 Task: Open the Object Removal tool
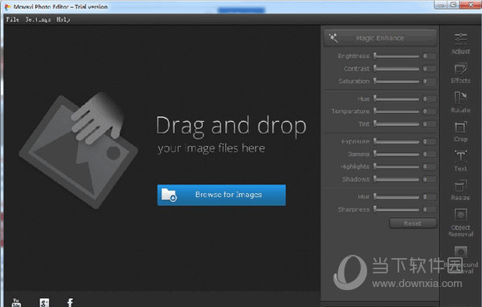coord(460,223)
